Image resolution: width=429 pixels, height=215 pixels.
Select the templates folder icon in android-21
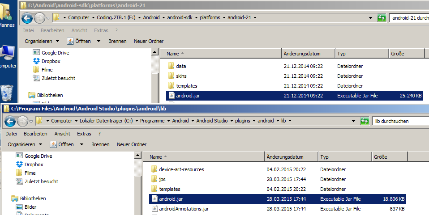pyautogui.click(x=171, y=85)
